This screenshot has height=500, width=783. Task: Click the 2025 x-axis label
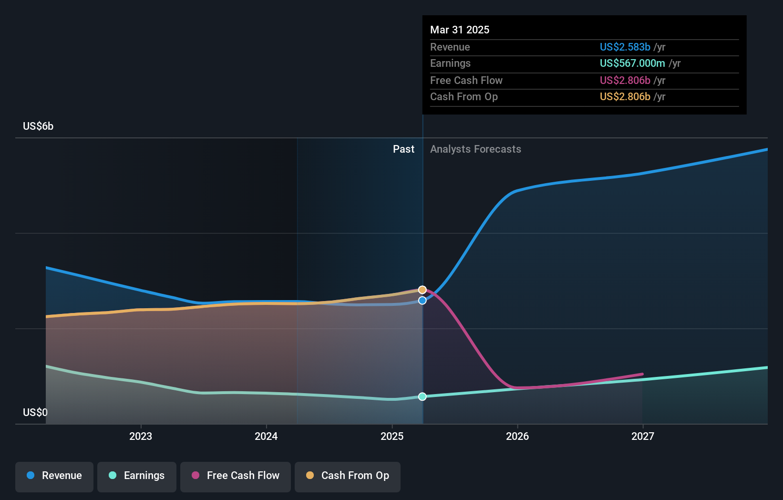tap(392, 437)
